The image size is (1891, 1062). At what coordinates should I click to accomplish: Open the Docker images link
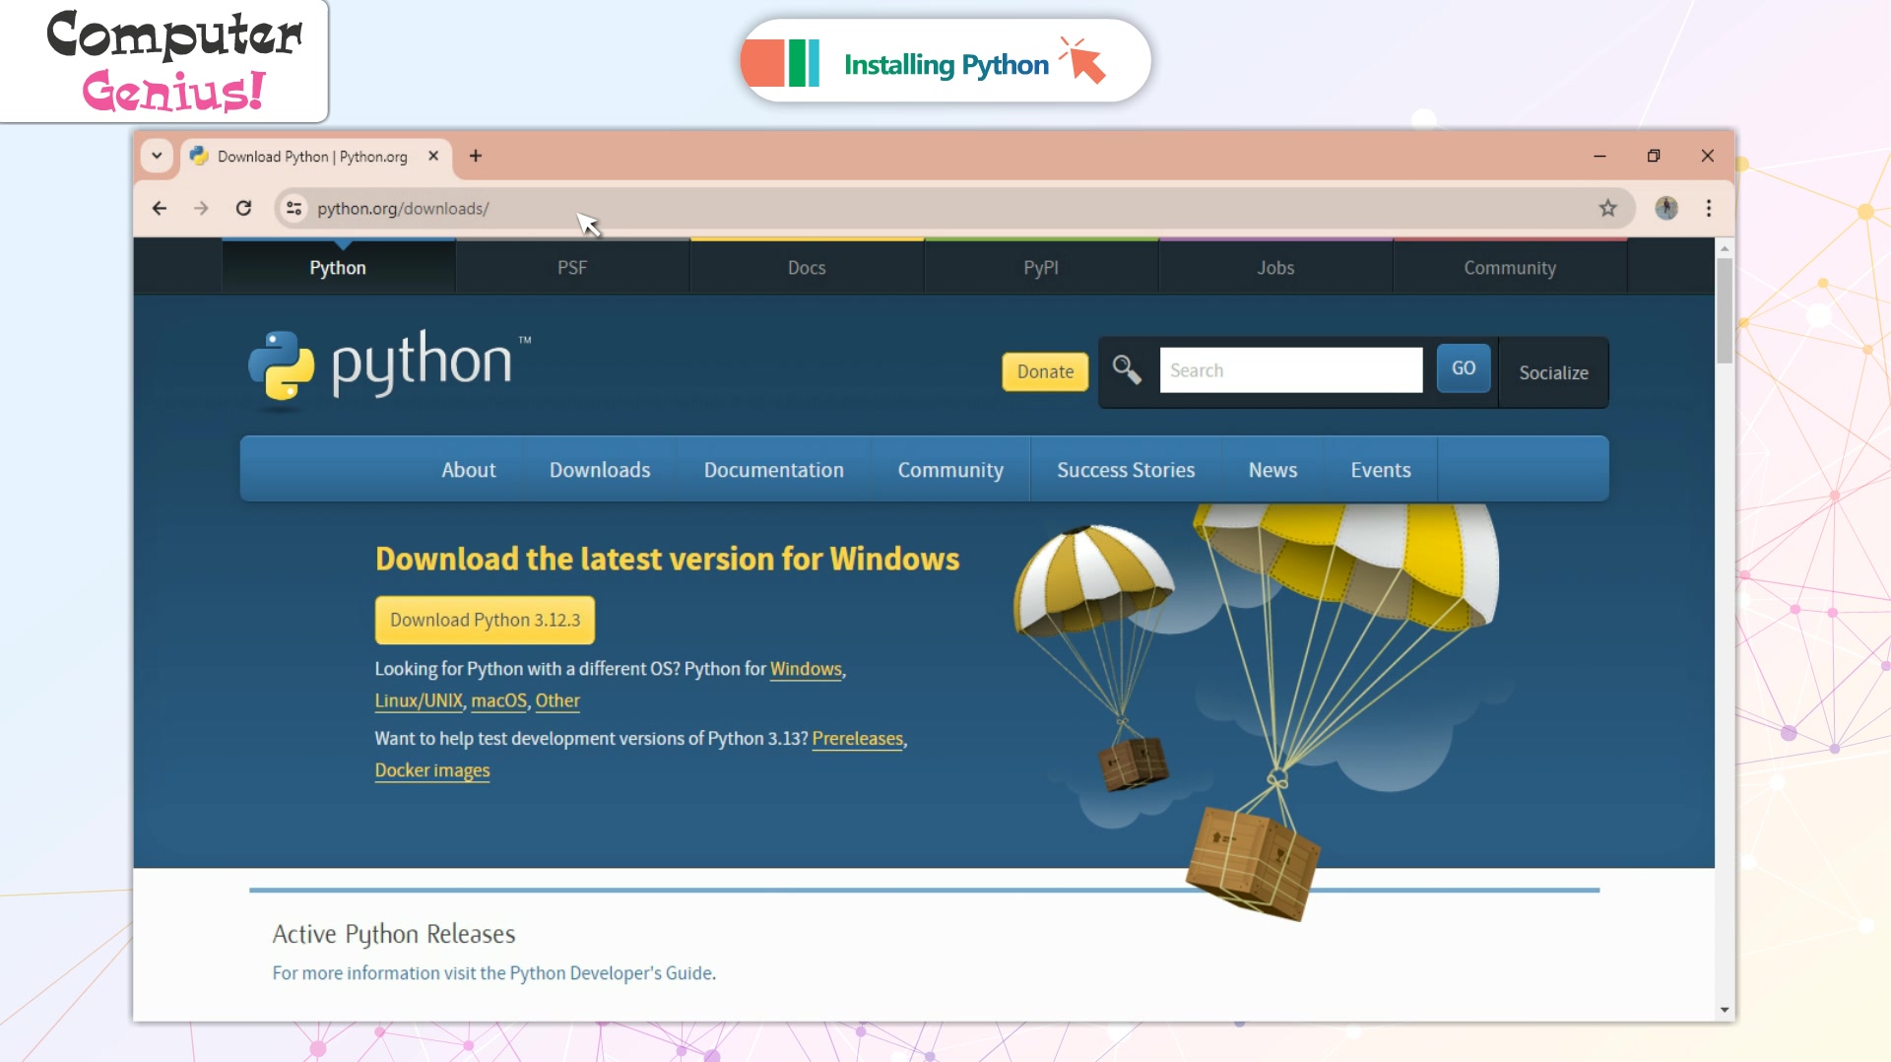coord(432,770)
